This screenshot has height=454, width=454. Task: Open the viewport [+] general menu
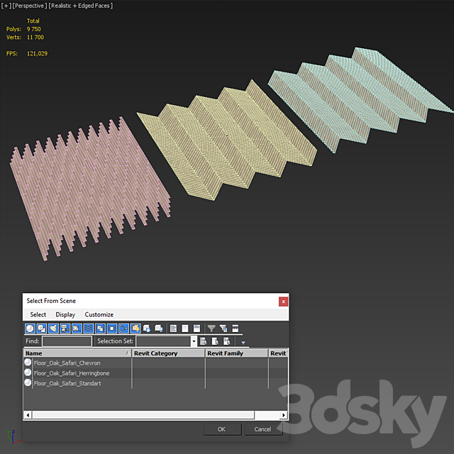coord(6,6)
